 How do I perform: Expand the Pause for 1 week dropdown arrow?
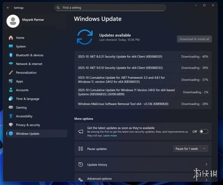point(204,149)
